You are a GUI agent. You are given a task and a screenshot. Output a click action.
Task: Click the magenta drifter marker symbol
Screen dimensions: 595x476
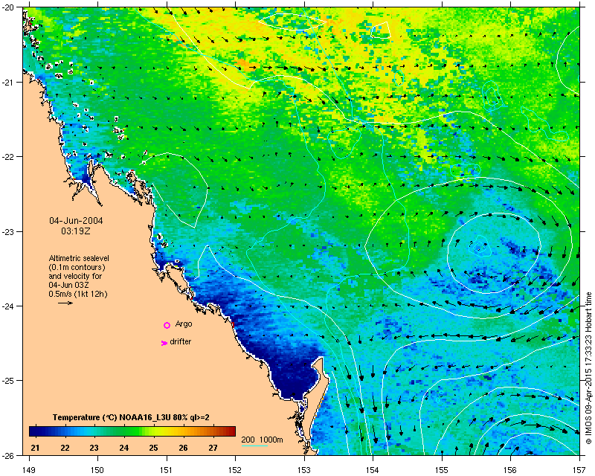(164, 343)
